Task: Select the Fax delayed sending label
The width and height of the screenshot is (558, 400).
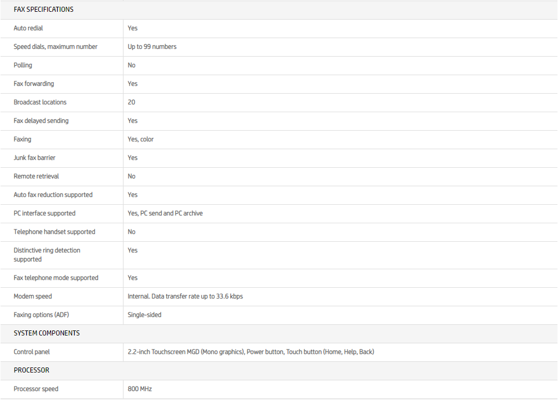Action: [x=41, y=121]
